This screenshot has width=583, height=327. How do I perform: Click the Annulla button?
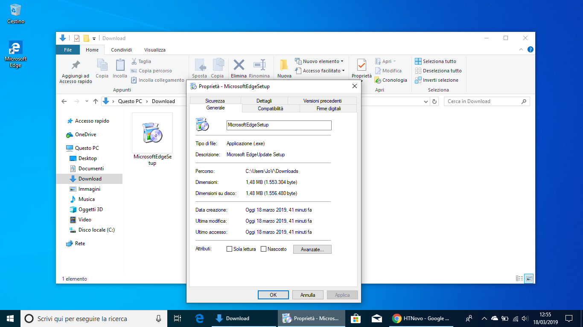tap(308, 295)
